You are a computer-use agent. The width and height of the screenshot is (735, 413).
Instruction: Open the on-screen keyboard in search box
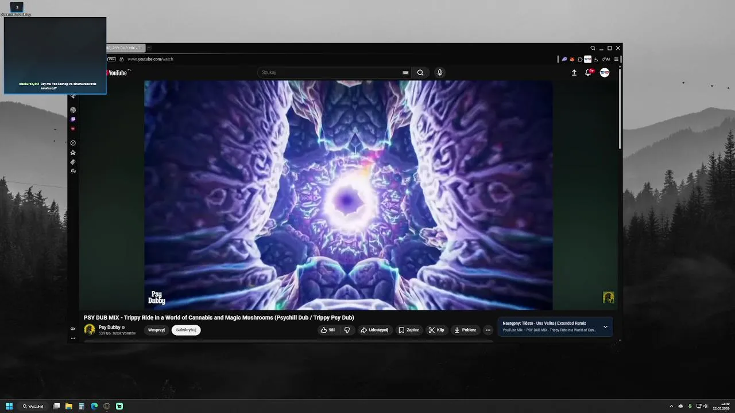[405, 72]
